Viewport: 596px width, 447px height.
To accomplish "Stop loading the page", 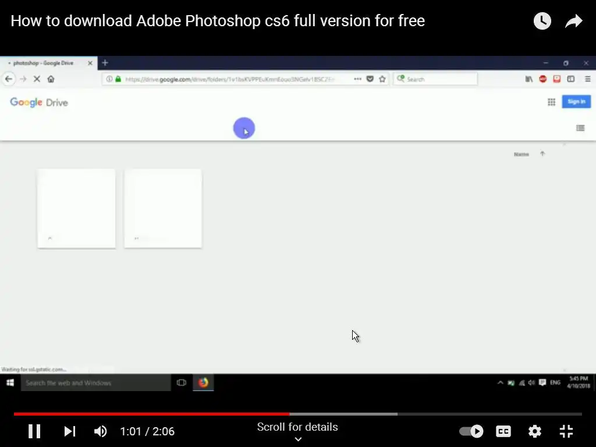I will coord(37,79).
